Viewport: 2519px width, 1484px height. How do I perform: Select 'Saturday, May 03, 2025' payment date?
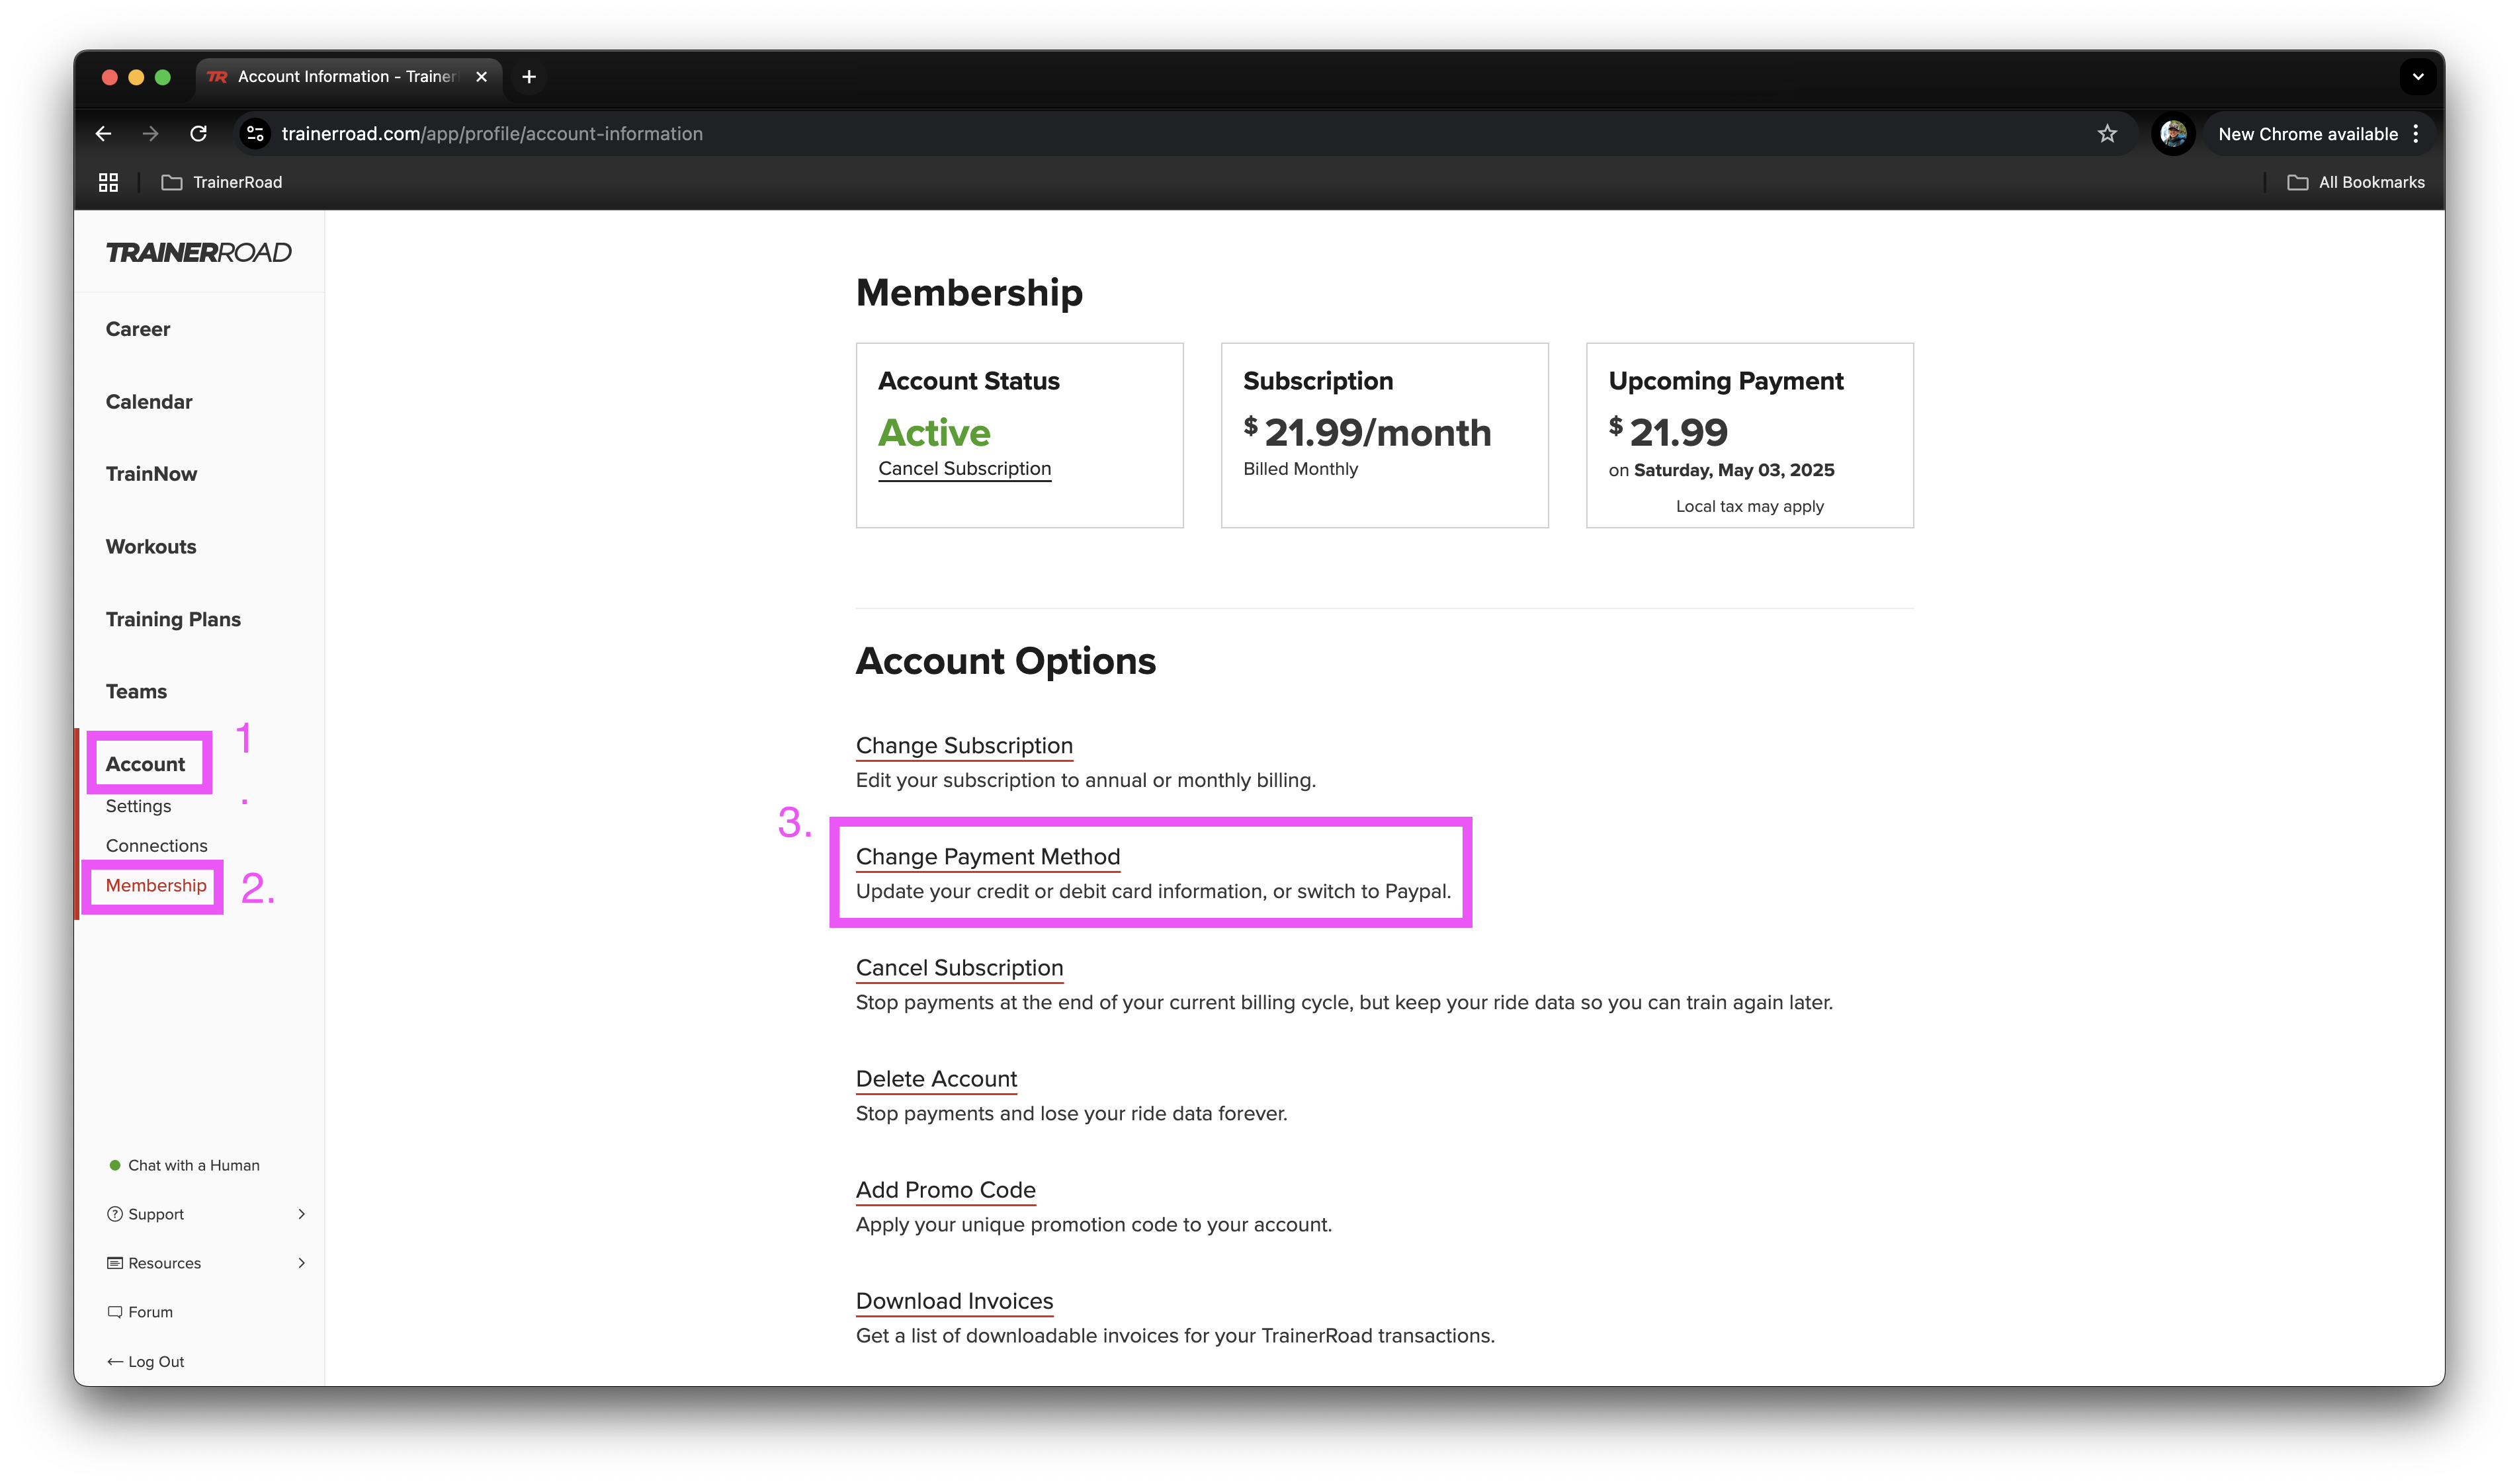click(x=1733, y=470)
